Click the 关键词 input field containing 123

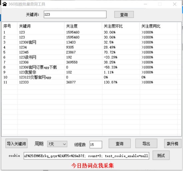[x=75, y=14]
